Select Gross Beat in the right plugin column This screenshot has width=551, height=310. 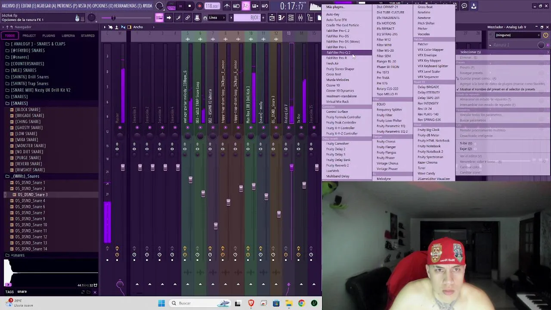point(425,7)
